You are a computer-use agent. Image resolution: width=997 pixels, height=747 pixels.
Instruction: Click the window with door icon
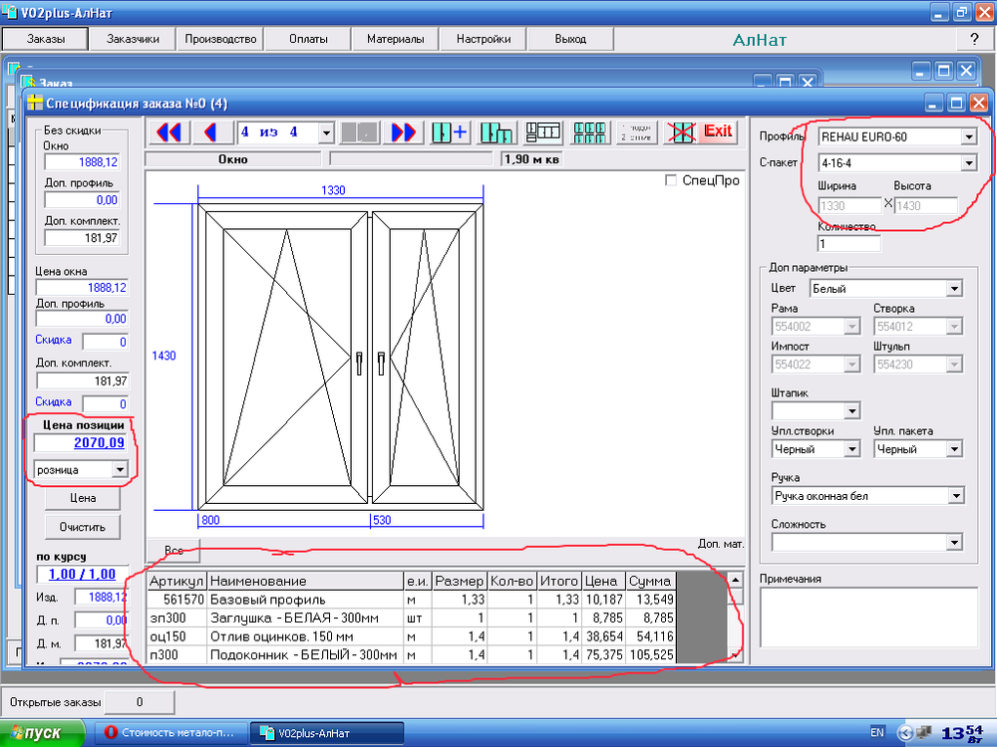click(496, 132)
